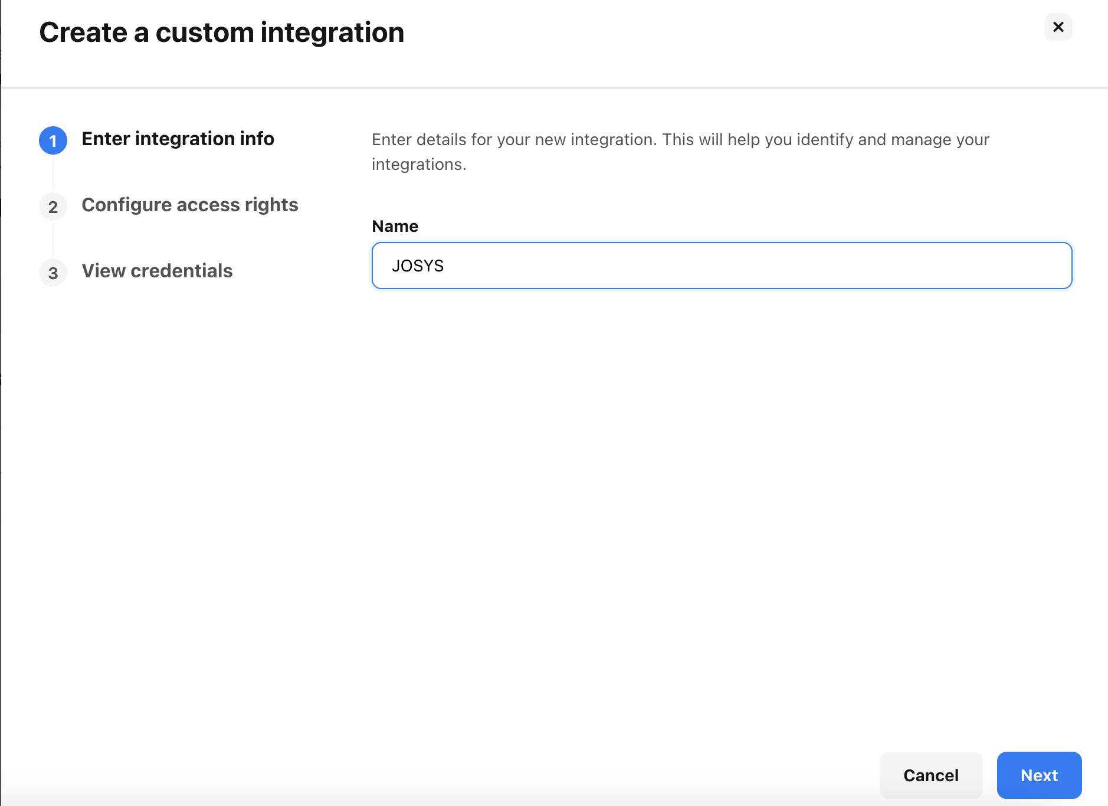The image size is (1108, 806).
Task: Close the custom integration dialog
Action: [x=1058, y=27]
